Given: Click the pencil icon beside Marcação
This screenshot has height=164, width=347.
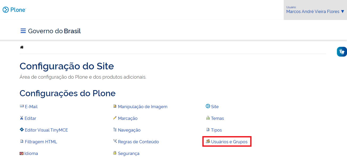Looking at the screenshot, I should 115,118.
